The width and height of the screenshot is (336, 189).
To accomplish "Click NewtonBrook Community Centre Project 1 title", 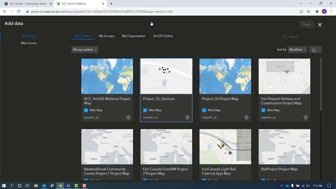I will tap(107, 171).
